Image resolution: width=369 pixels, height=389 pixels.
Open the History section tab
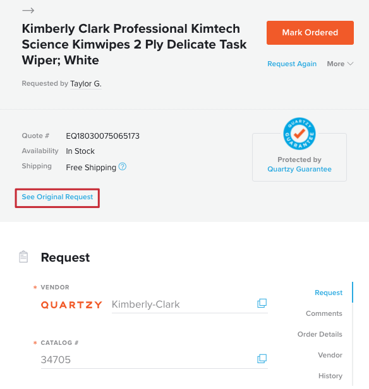330,376
